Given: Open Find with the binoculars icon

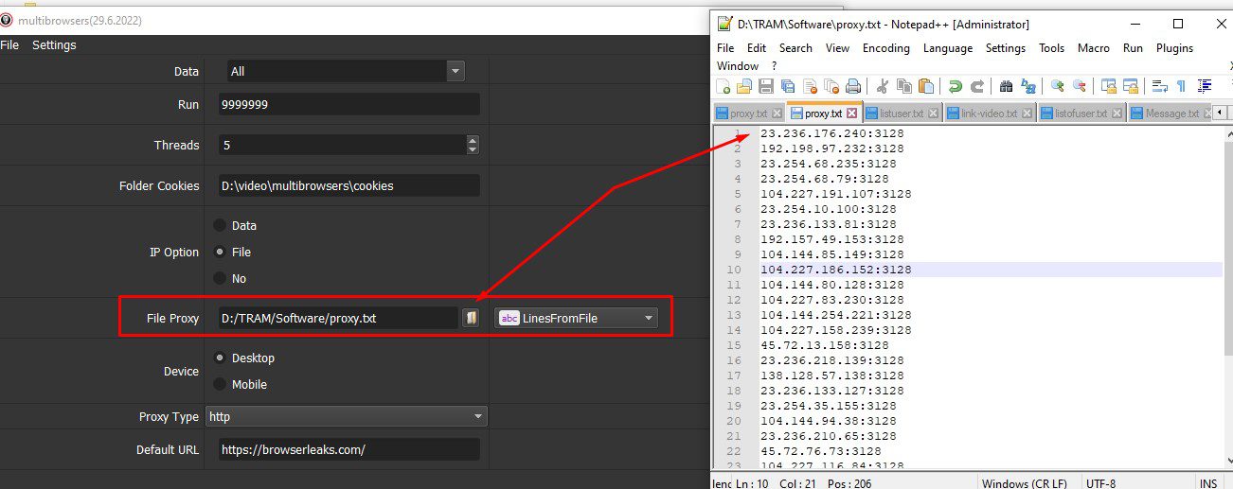Looking at the screenshot, I should coord(1007,86).
